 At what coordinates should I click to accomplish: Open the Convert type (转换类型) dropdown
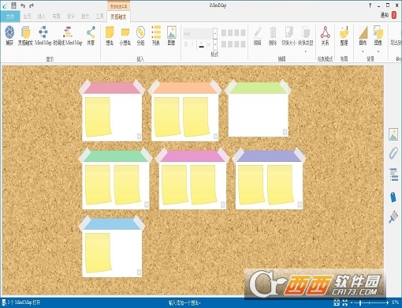pyautogui.click(x=306, y=51)
